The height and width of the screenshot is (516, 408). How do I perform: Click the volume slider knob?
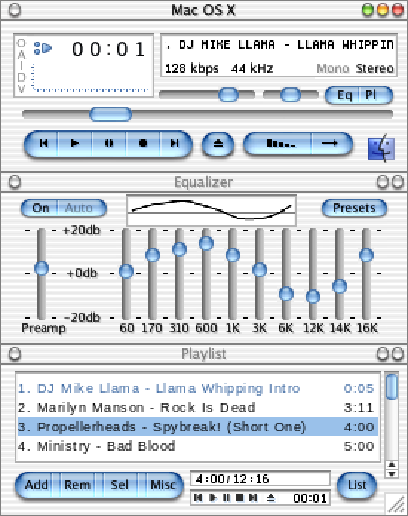click(228, 95)
